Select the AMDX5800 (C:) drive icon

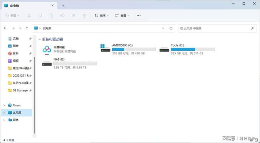point(106,48)
